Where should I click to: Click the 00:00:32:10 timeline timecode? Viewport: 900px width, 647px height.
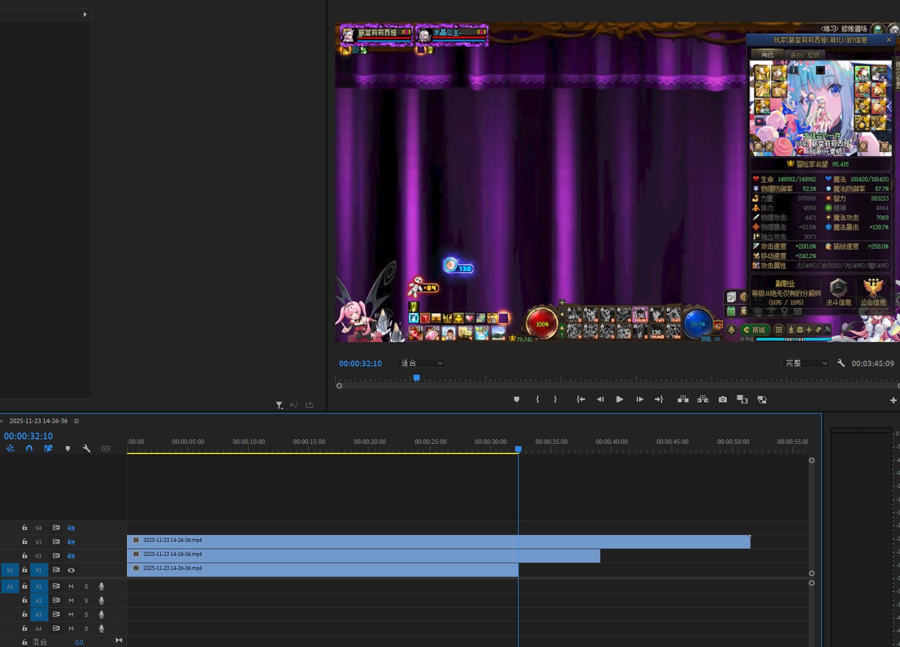coord(28,436)
